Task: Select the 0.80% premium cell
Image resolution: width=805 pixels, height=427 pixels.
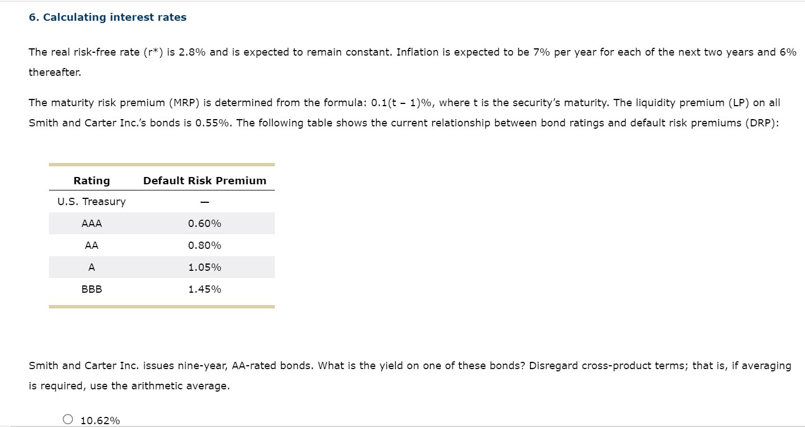Action: click(x=205, y=245)
